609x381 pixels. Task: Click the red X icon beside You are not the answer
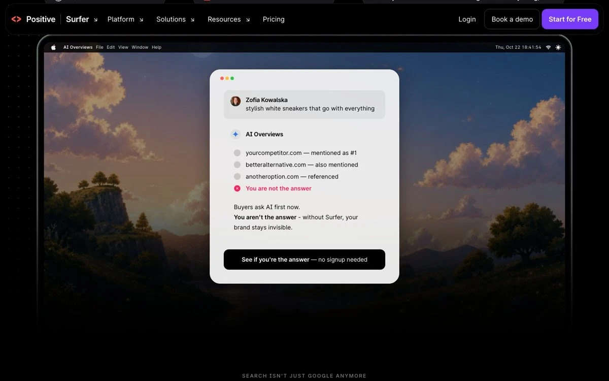pos(237,188)
